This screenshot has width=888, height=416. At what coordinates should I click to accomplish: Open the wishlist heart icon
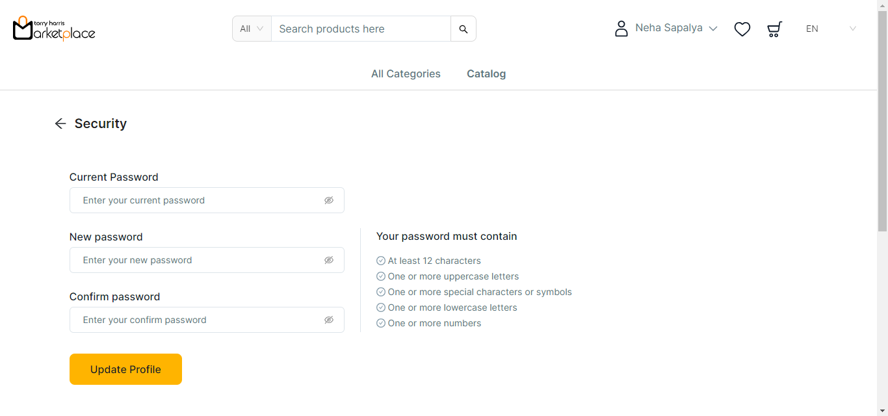[x=742, y=29]
